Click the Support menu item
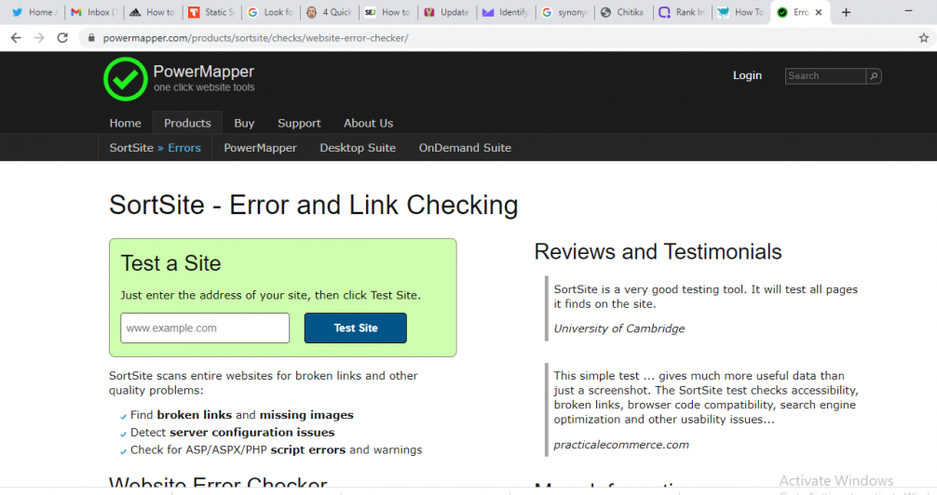Screen dimensions: 937x495 (x=299, y=123)
